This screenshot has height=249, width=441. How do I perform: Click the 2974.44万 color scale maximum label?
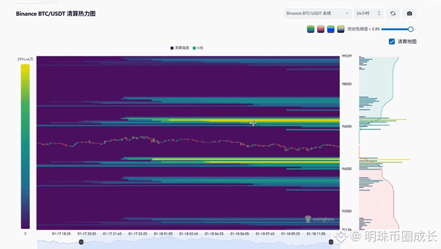[25, 59]
